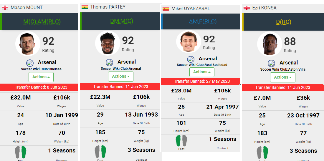The height and width of the screenshot is (161, 324).
Task: Click Oyarzabal's AM,F(RLC) position link
Action: pyautogui.click(x=202, y=21)
